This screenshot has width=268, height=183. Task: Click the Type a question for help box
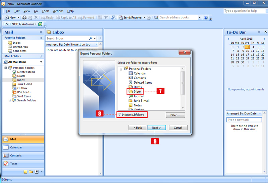[x=244, y=11]
